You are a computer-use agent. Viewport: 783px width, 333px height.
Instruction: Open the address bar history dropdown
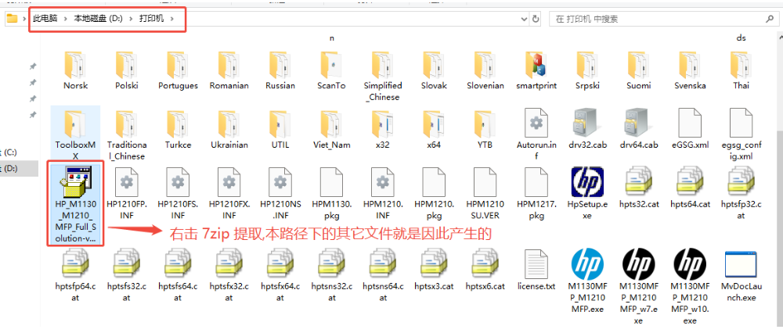point(523,19)
